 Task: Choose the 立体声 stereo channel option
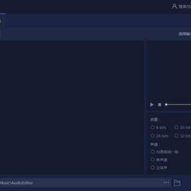pos(159,168)
